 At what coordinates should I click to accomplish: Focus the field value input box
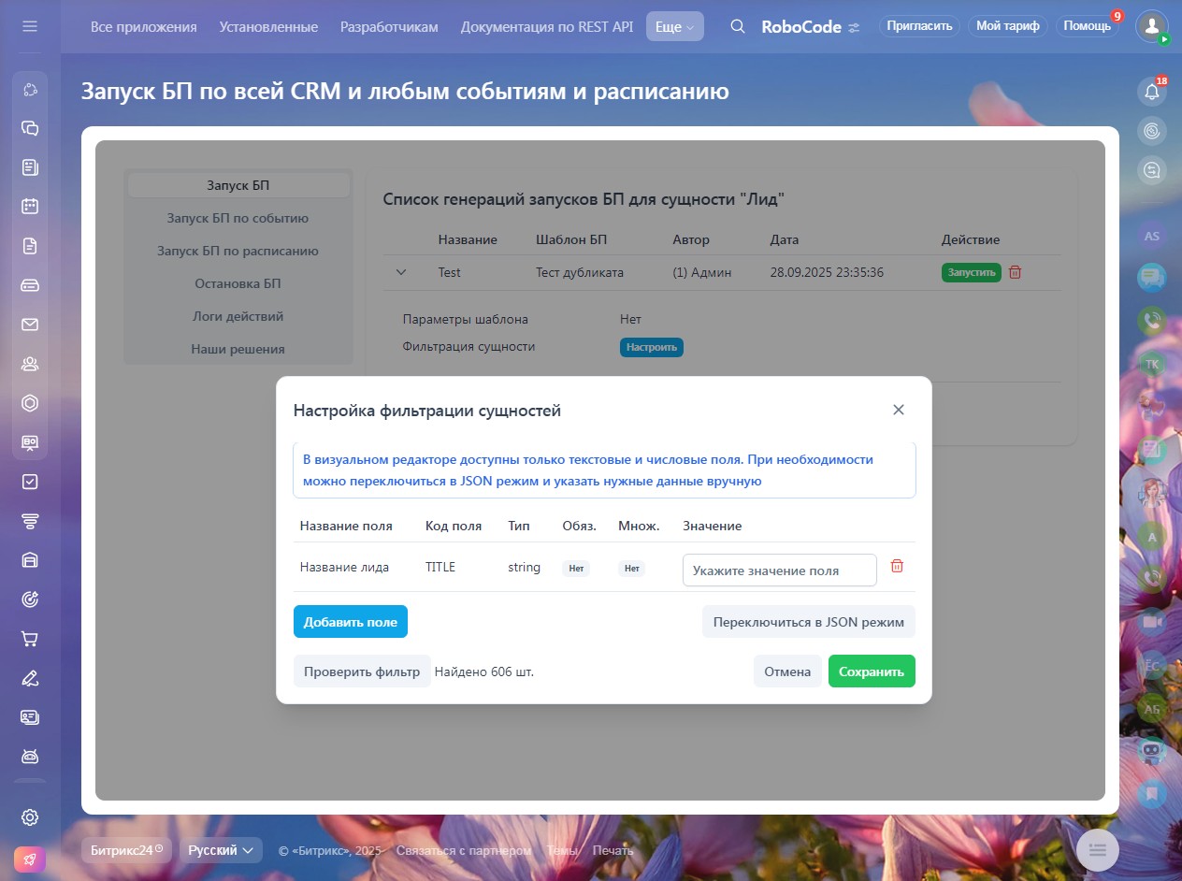(x=779, y=570)
